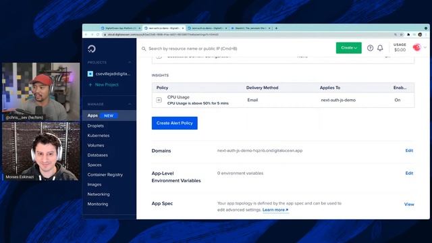Select the third next-auth-js-demo tab
The image size is (432, 243).
click(x=207, y=28)
